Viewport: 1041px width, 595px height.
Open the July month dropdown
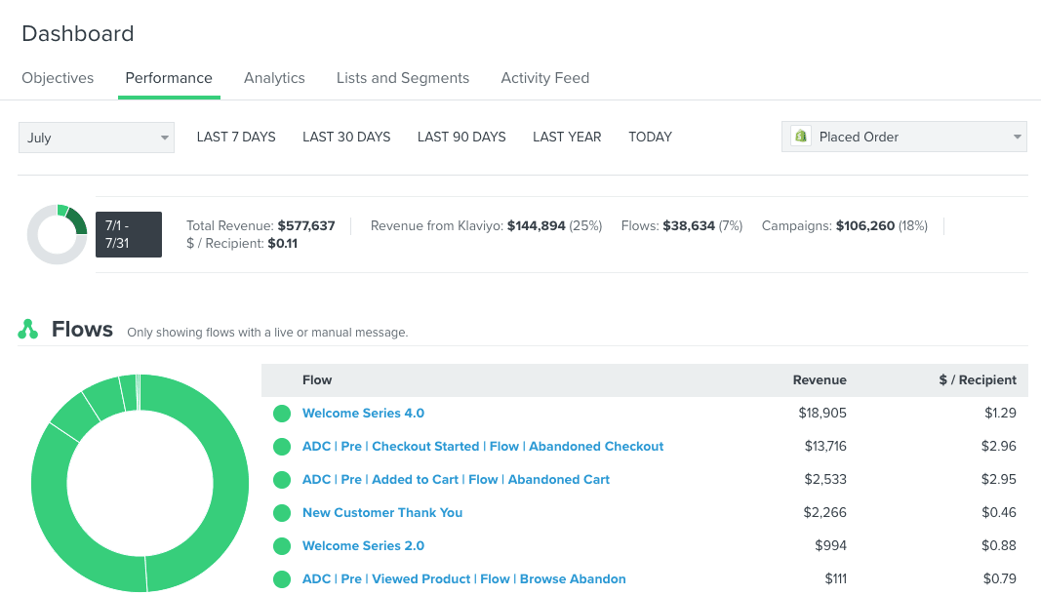coord(97,138)
